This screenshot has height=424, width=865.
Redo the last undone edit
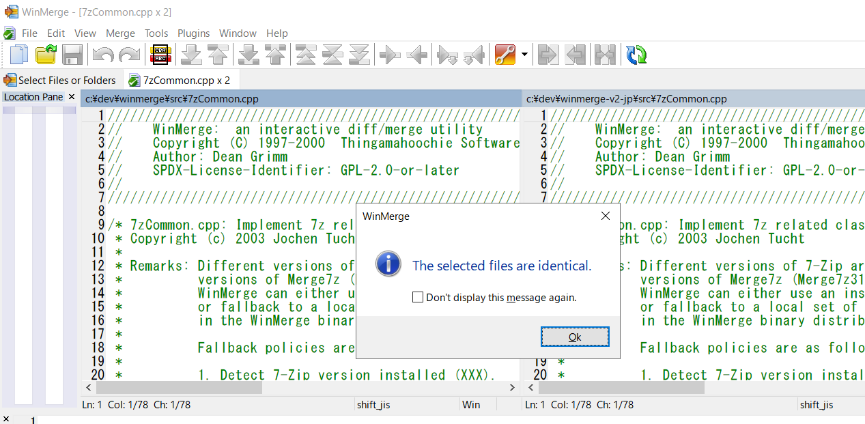pyautogui.click(x=127, y=55)
